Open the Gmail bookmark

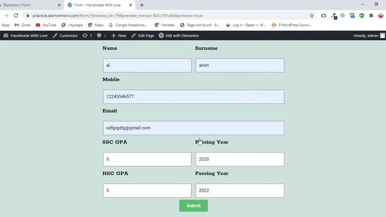23,25
